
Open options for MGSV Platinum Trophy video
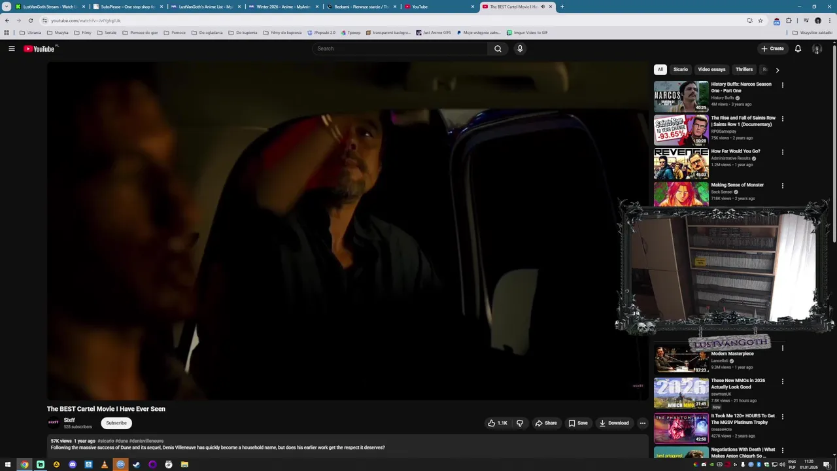[782, 417]
